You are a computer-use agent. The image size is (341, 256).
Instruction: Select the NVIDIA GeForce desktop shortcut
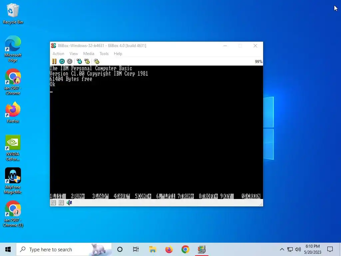(13, 148)
